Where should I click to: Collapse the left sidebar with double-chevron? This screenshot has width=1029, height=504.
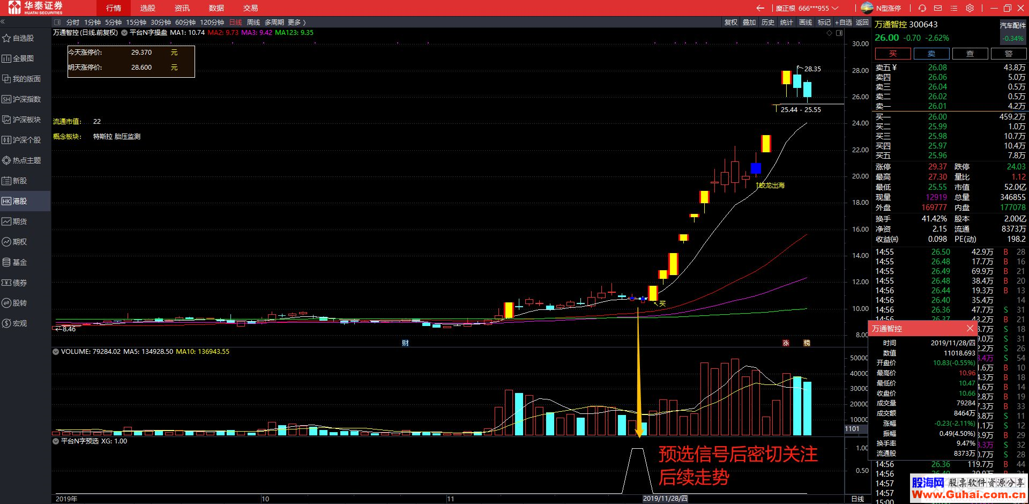tap(3, 22)
